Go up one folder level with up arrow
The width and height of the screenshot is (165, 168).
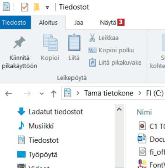(54, 94)
